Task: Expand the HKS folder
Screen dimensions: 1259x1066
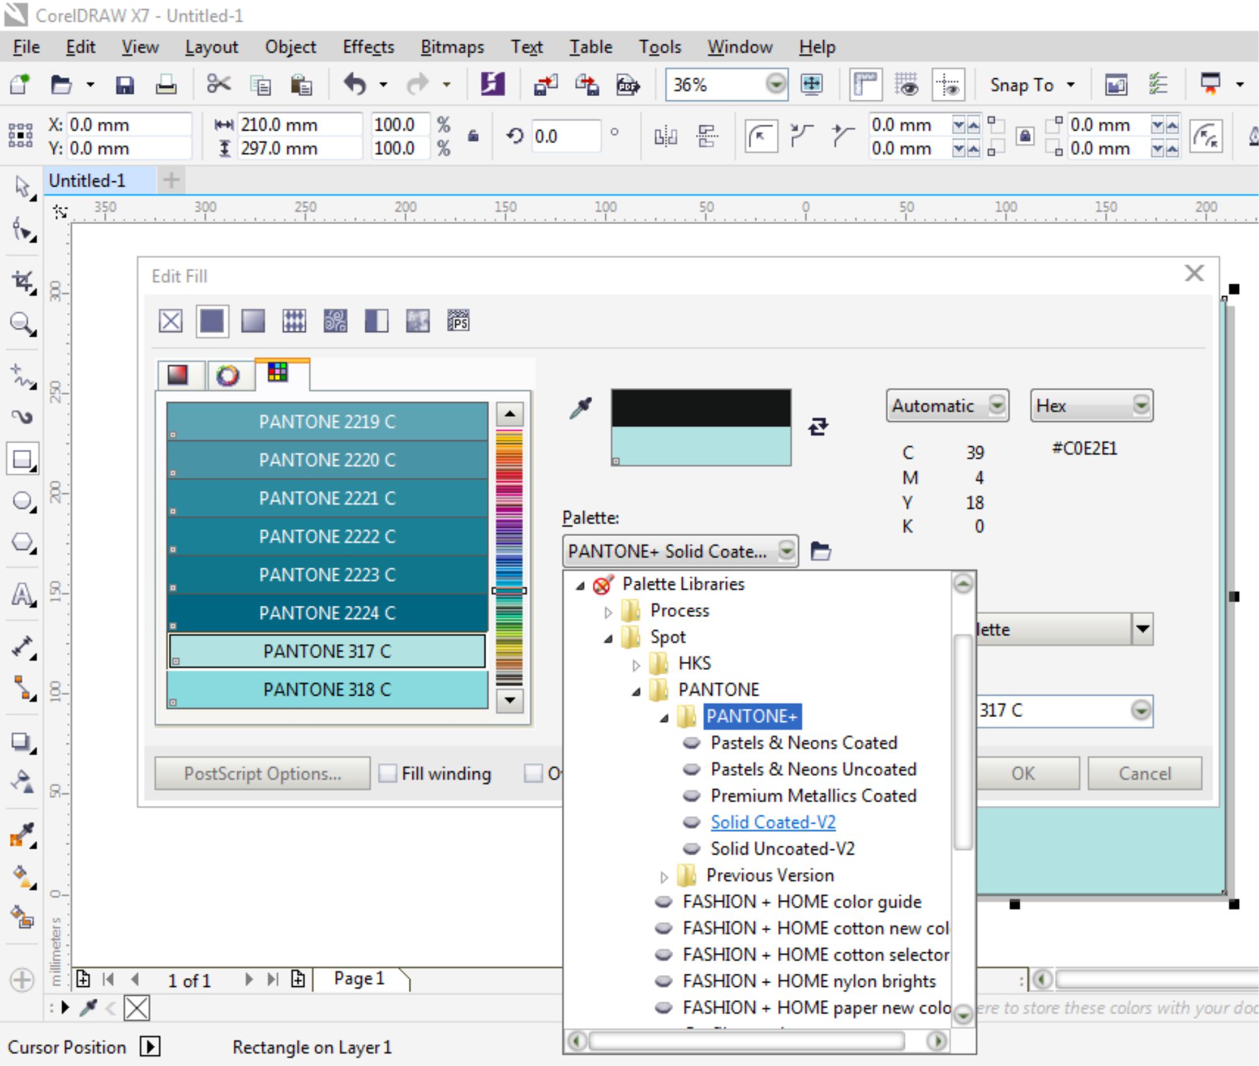Action: tap(636, 665)
